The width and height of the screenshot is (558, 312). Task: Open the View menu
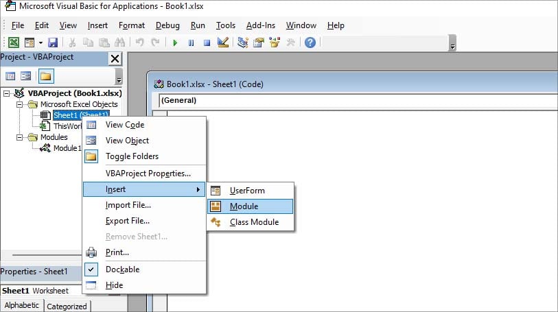68,25
